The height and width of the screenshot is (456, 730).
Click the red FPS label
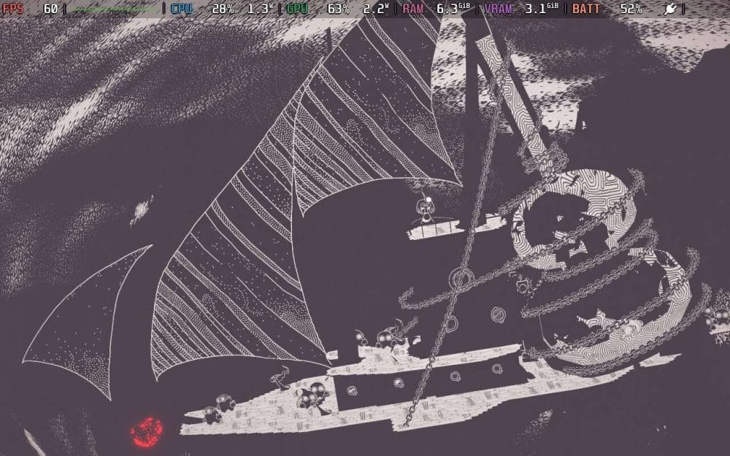click(12, 9)
